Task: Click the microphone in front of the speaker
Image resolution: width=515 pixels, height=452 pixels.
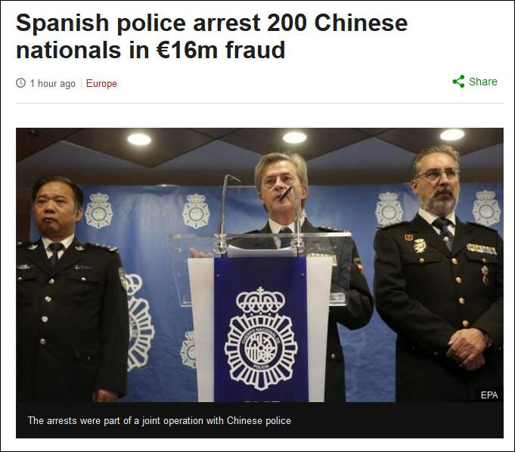Action: click(285, 193)
